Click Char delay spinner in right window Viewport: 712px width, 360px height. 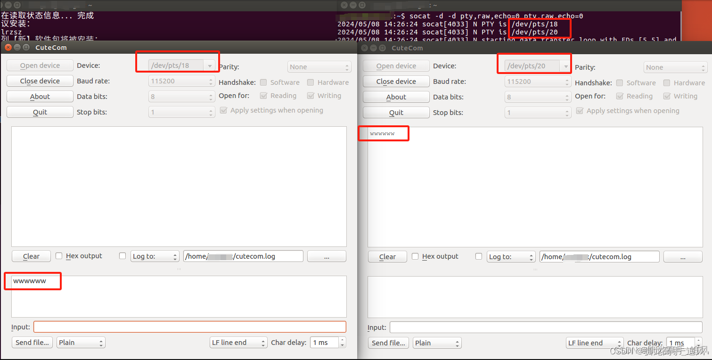click(x=684, y=343)
